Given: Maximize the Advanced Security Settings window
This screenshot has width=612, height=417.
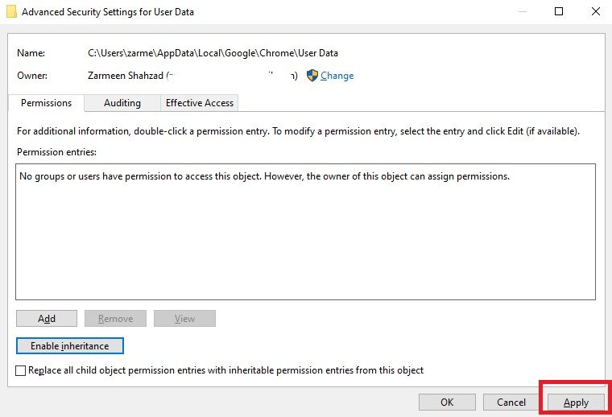Looking at the screenshot, I should (x=559, y=11).
